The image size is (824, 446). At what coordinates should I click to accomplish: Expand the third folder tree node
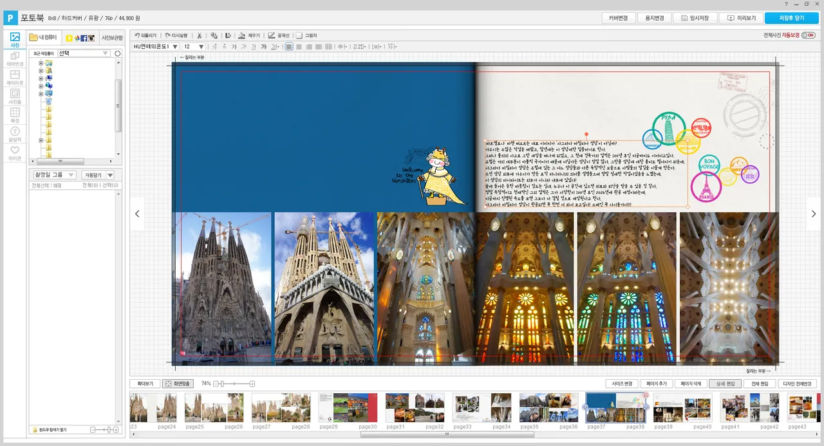pos(41,79)
